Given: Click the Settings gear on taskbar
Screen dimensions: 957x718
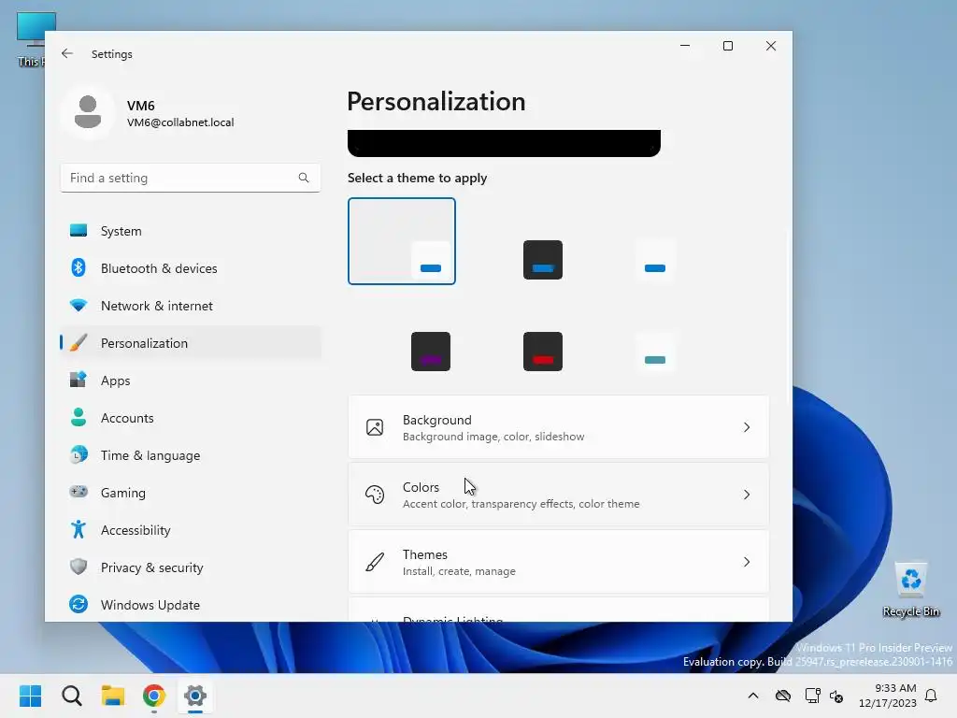Looking at the screenshot, I should pos(195,696).
